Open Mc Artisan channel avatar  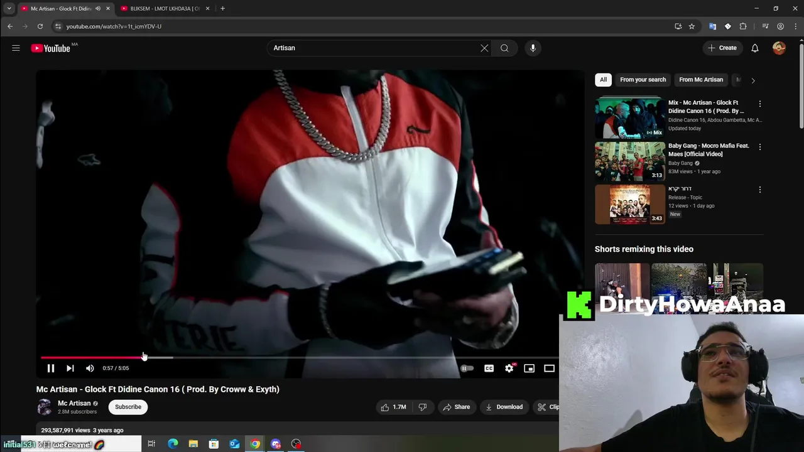point(44,407)
